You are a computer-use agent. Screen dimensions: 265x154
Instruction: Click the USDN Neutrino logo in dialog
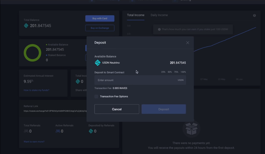point(98,63)
